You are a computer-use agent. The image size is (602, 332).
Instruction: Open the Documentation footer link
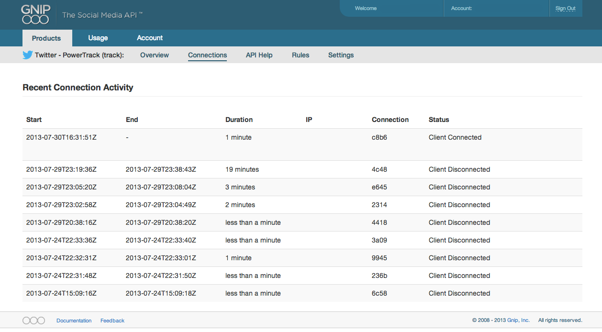[x=74, y=321]
